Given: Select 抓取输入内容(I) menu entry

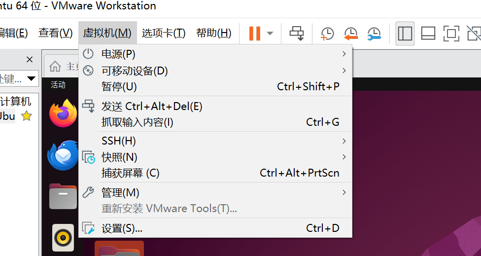Looking at the screenshot, I should [x=215, y=122].
